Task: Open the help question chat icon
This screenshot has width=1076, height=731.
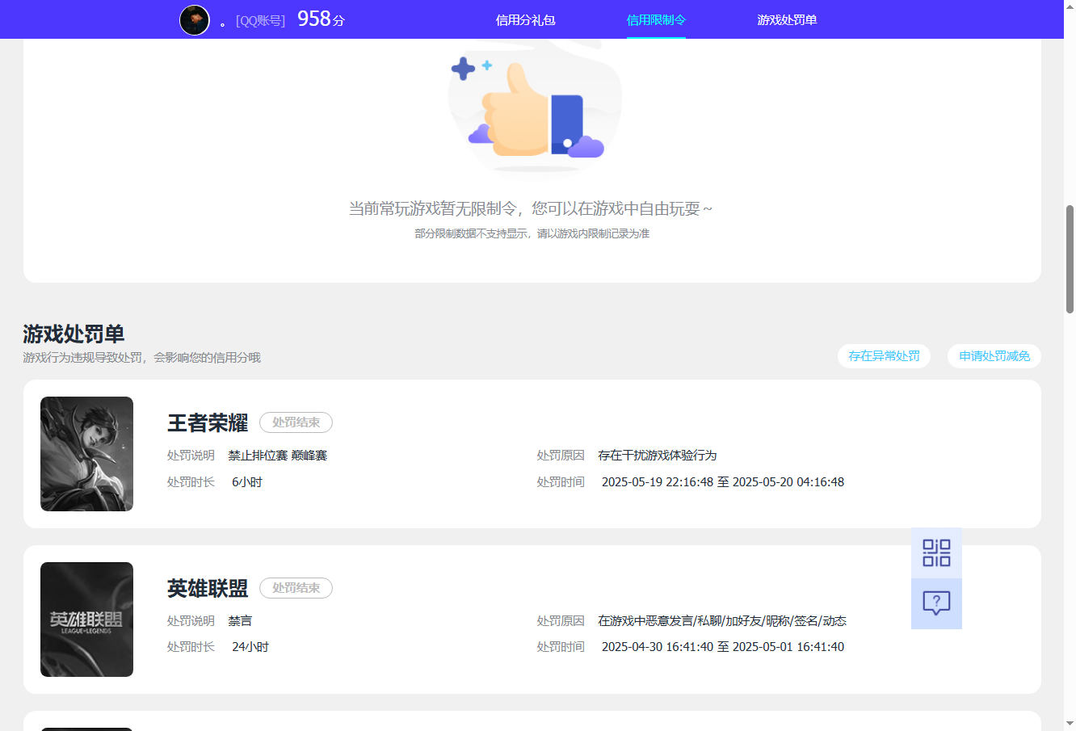Action: (x=936, y=603)
